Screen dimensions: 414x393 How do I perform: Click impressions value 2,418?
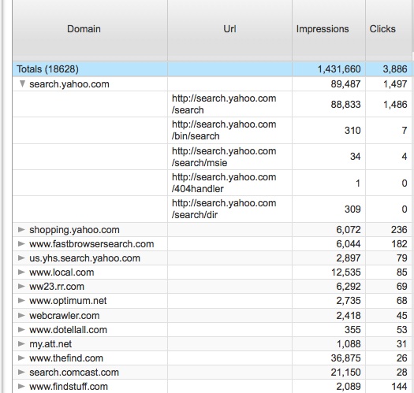[x=349, y=316]
